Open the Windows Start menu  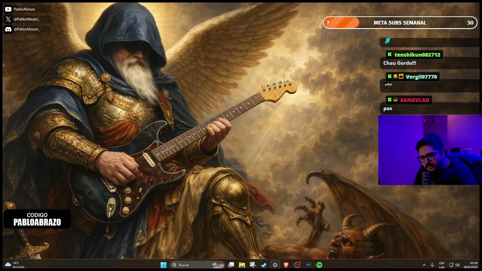tap(163, 265)
